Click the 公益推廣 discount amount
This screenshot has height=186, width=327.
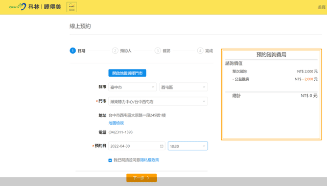click(306, 79)
